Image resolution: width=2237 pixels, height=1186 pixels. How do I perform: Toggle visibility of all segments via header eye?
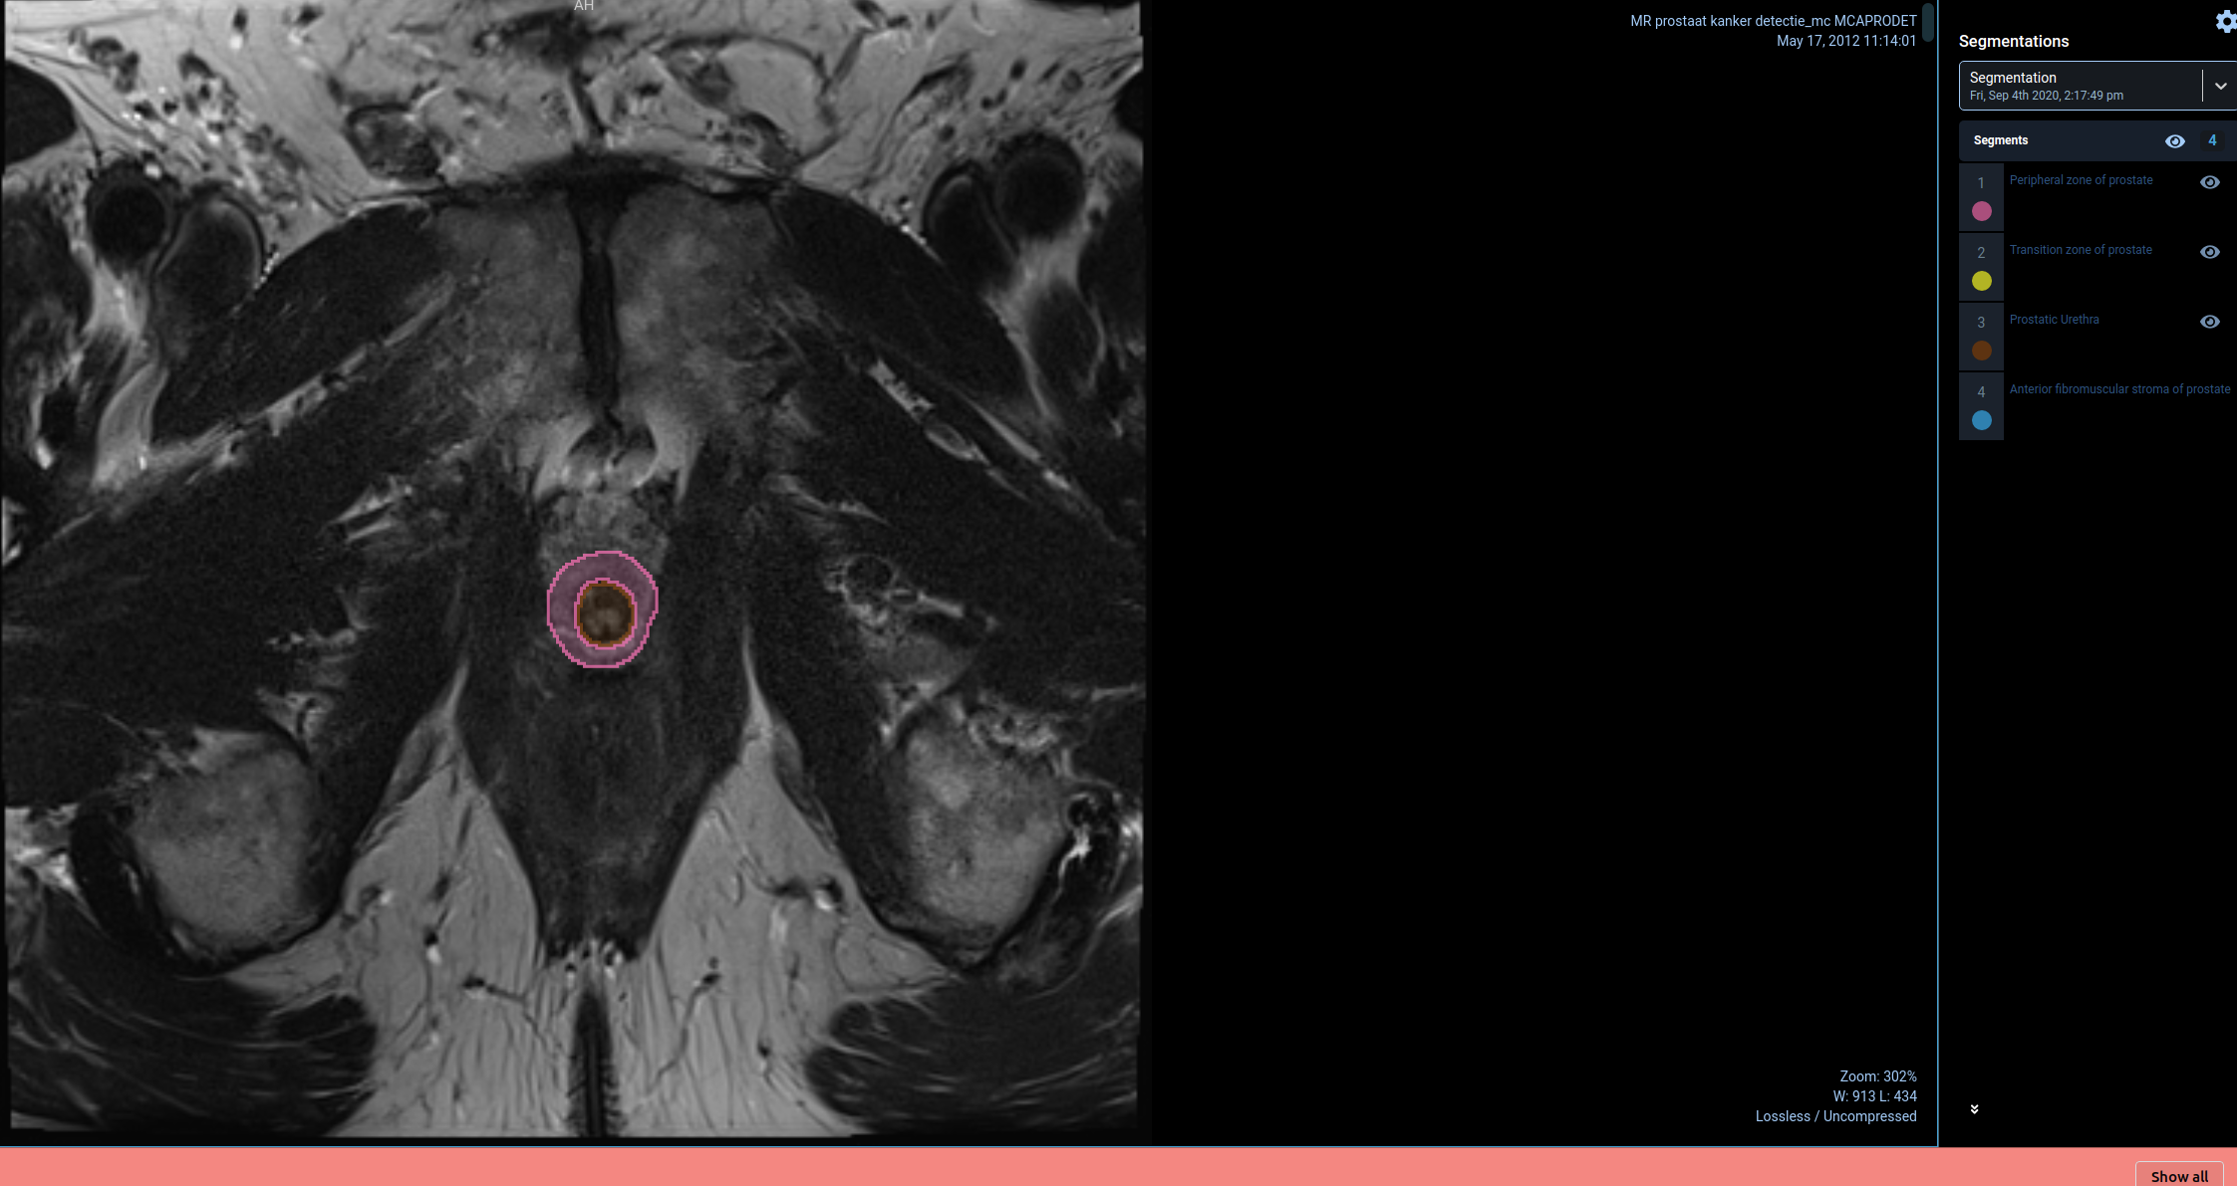pyautogui.click(x=2175, y=140)
